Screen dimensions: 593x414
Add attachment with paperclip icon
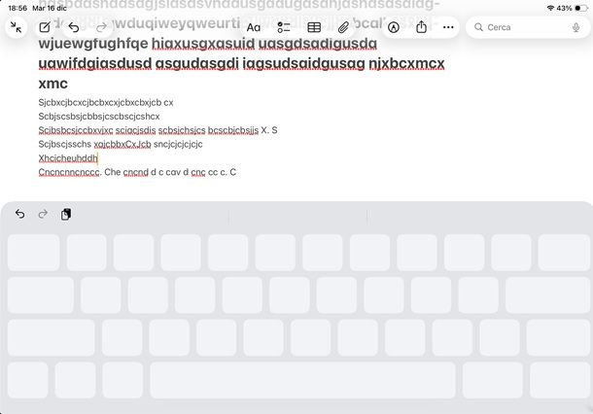(x=343, y=27)
